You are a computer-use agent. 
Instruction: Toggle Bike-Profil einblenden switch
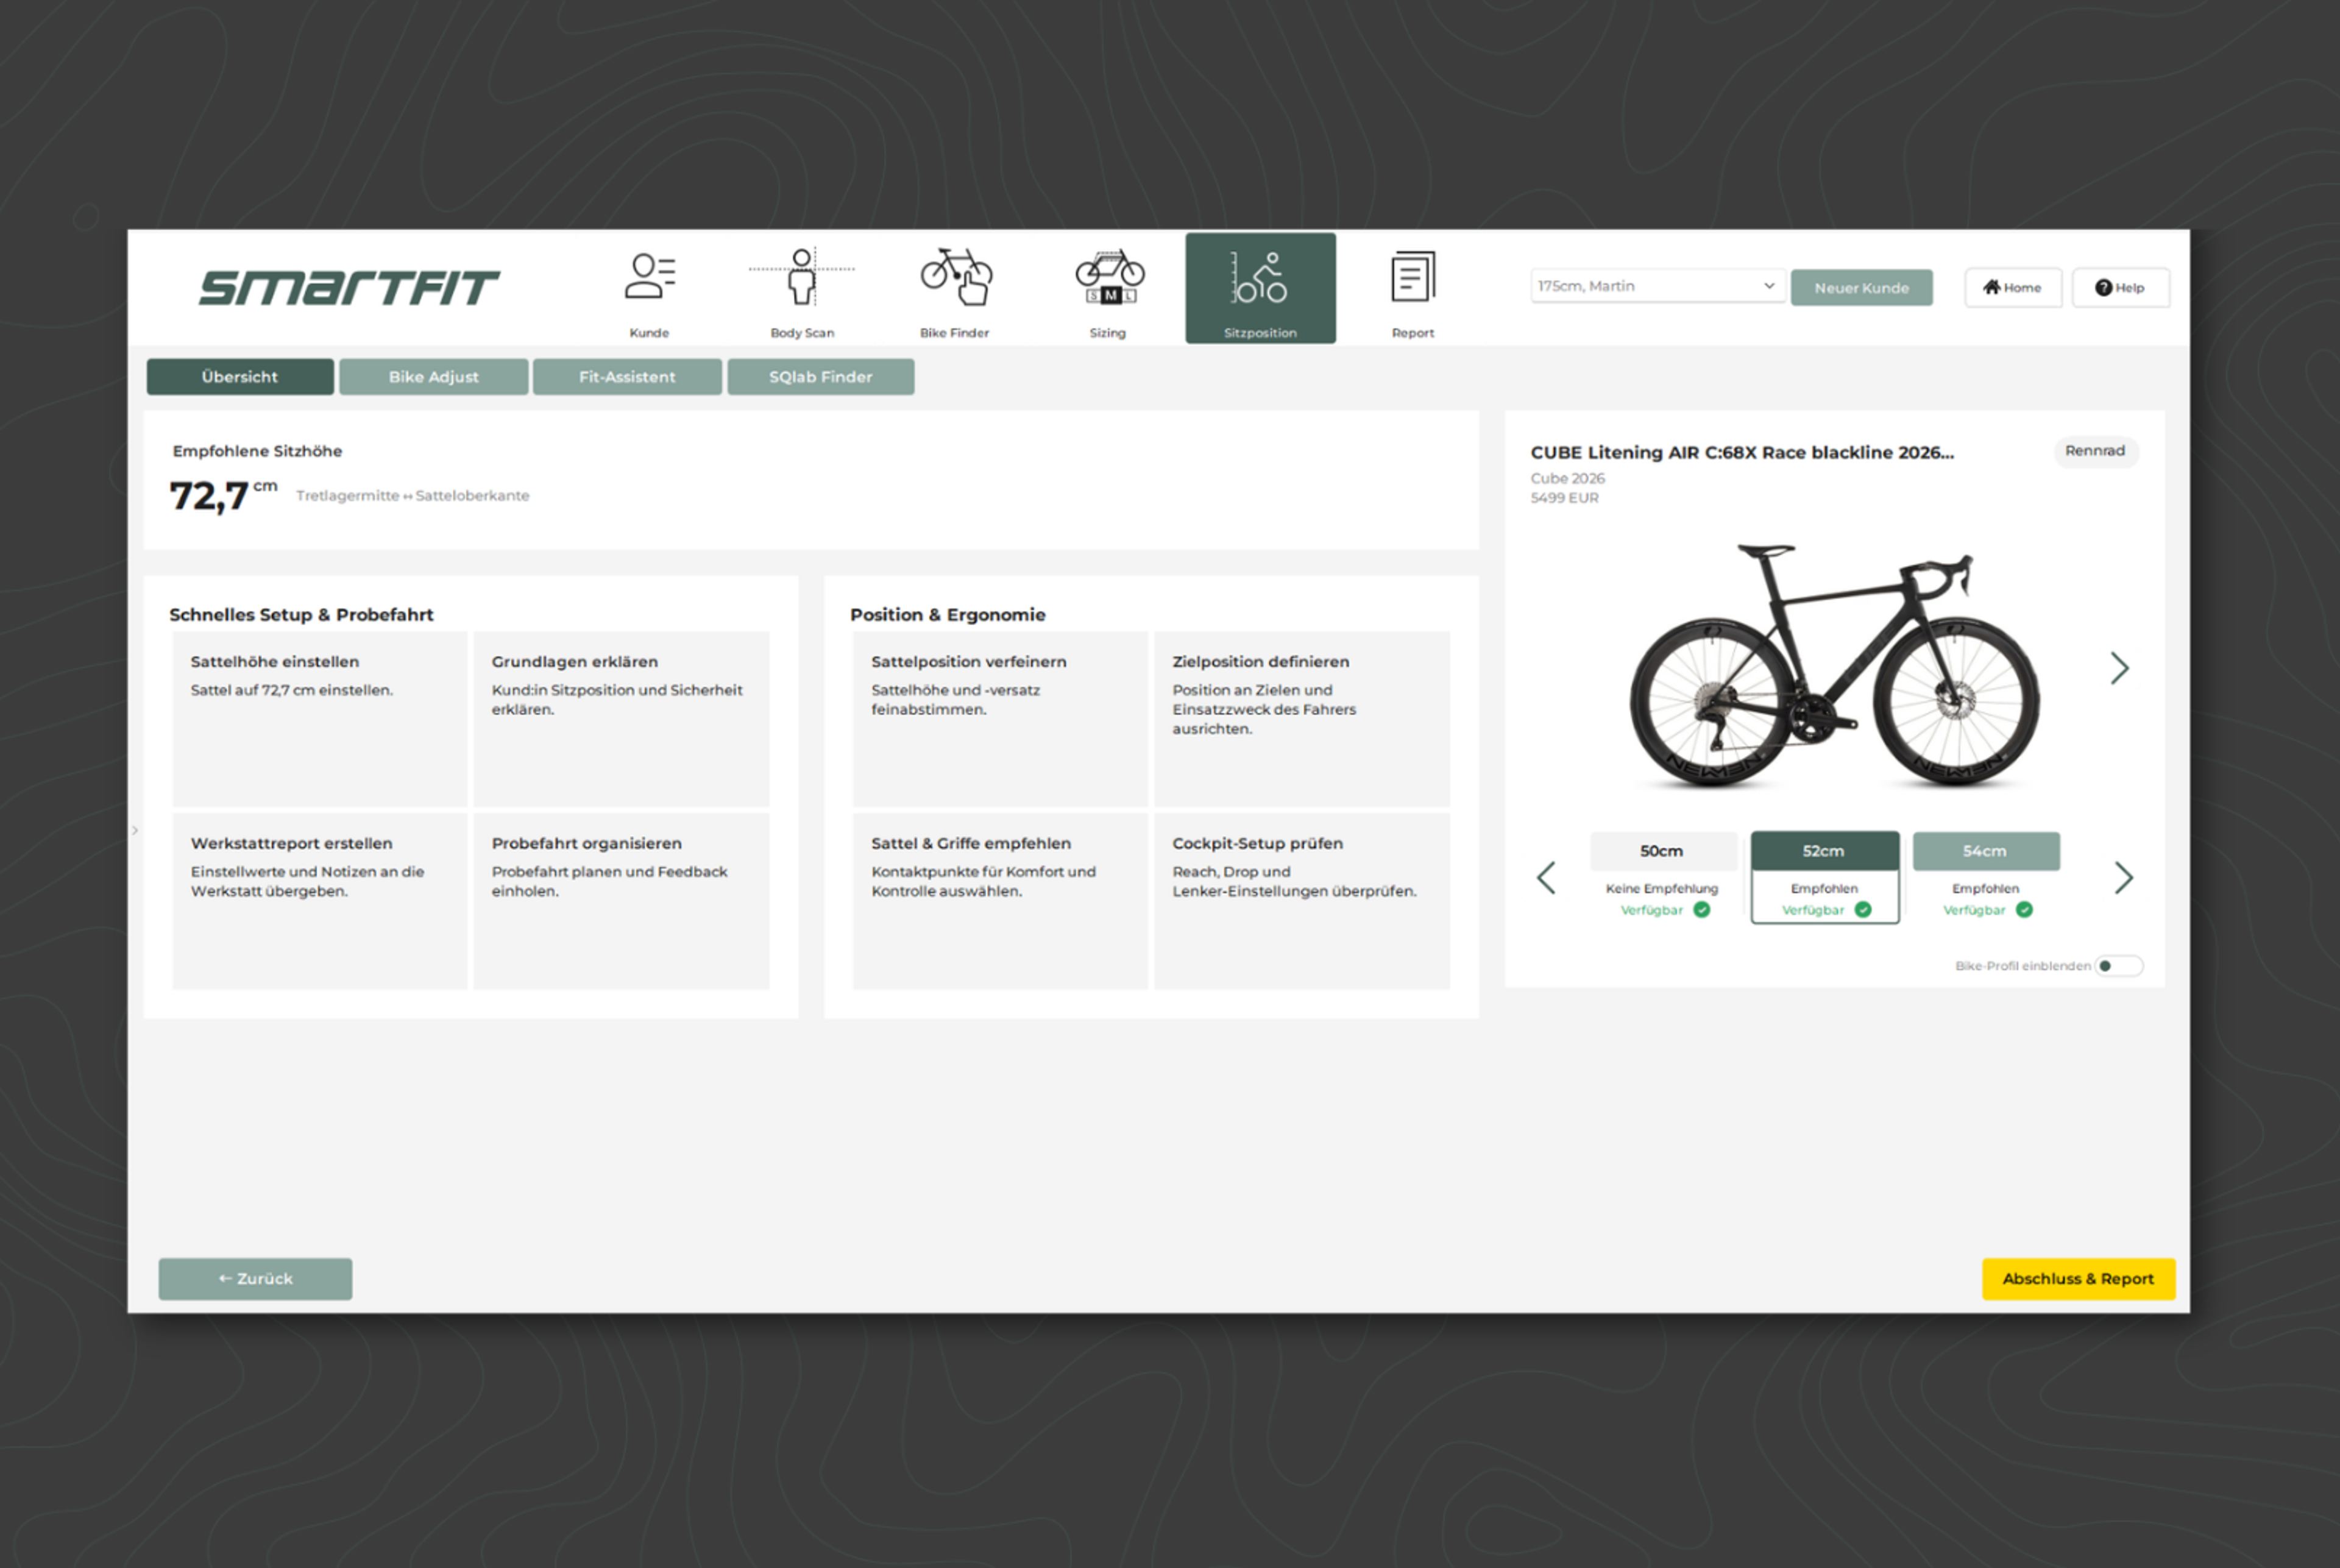(2118, 966)
